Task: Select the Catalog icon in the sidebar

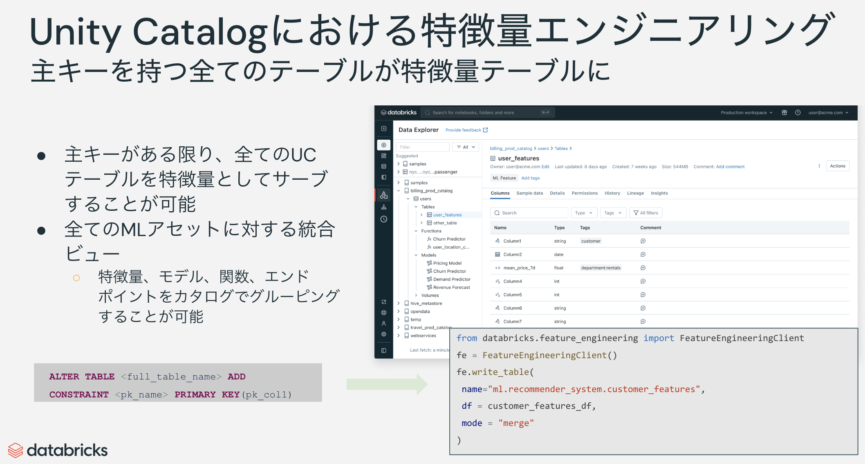Action: click(383, 195)
